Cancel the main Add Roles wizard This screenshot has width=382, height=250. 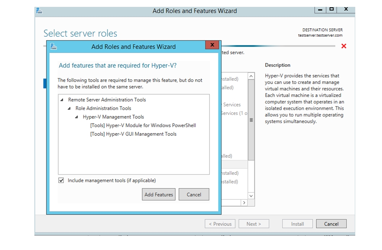(x=331, y=224)
